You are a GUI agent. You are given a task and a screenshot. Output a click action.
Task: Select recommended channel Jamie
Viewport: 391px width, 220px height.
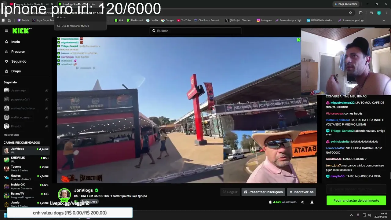(x=26, y=204)
